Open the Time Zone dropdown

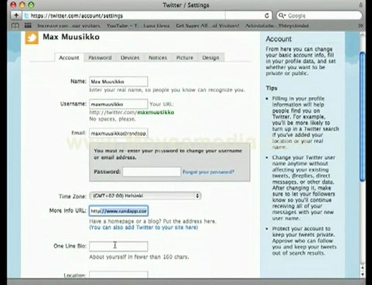click(145, 196)
